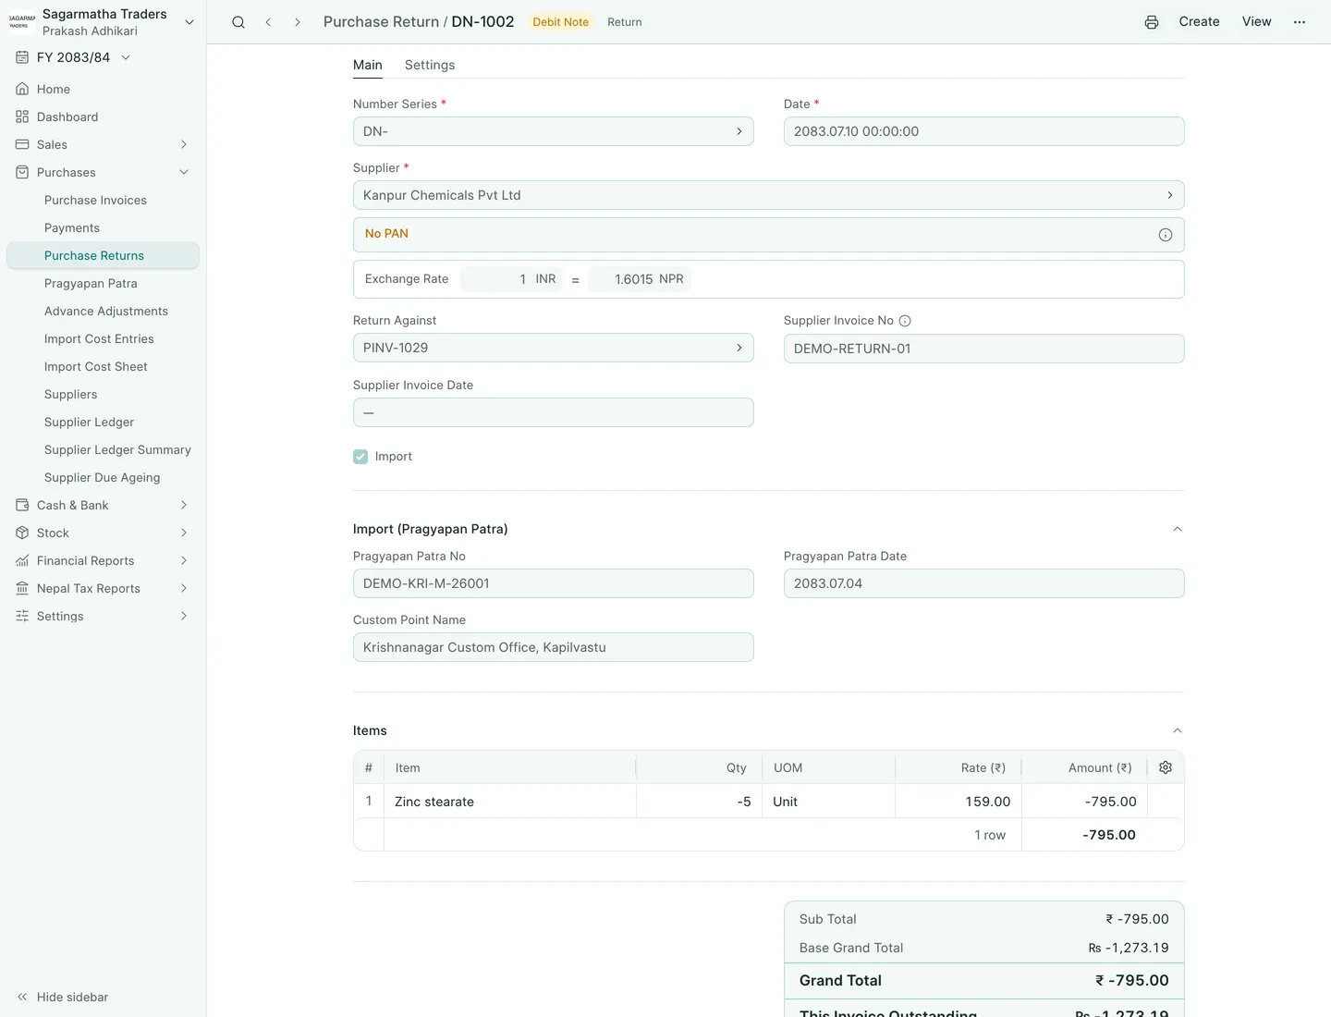Click the Stock box icon
The width and height of the screenshot is (1331, 1017).
(22, 533)
